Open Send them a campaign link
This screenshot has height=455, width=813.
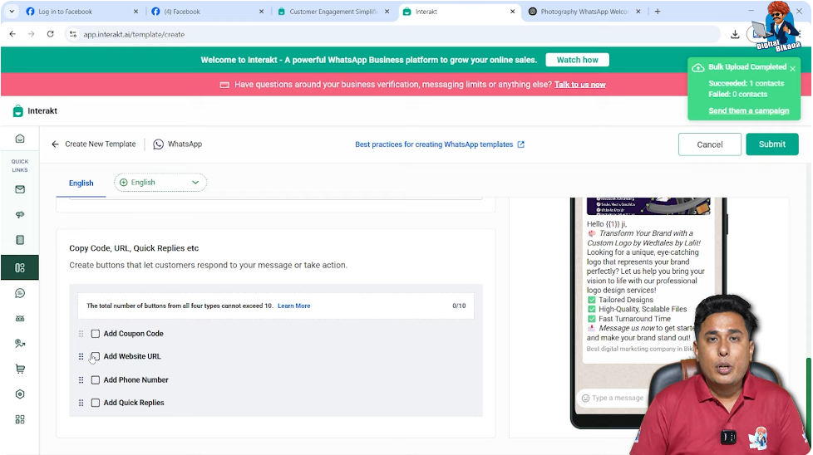tap(749, 110)
